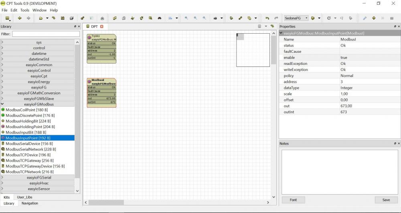Expand the easyioFGSerial kit
401x213 pixels.
39,177
